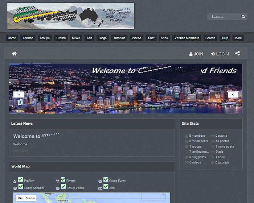Open the Forums menu item

coord(28,38)
